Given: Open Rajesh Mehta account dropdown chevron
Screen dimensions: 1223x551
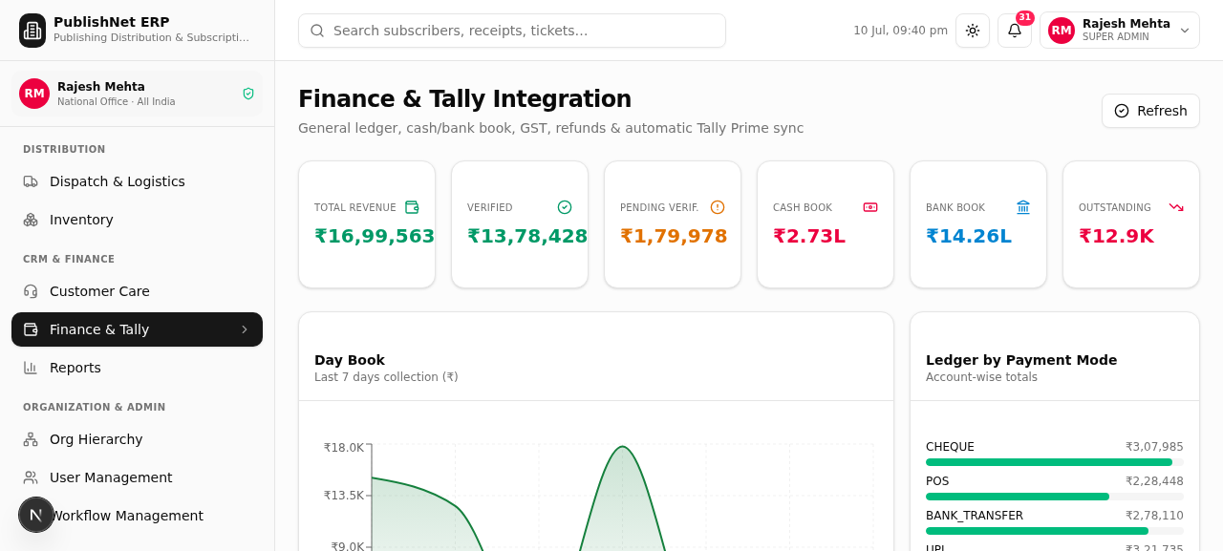Looking at the screenshot, I should (1185, 31).
